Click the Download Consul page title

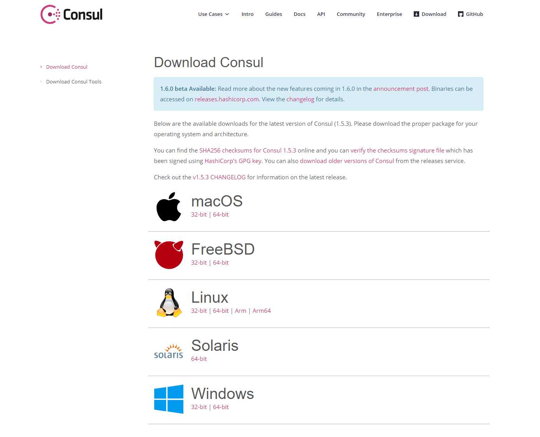[x=209, y=62]
